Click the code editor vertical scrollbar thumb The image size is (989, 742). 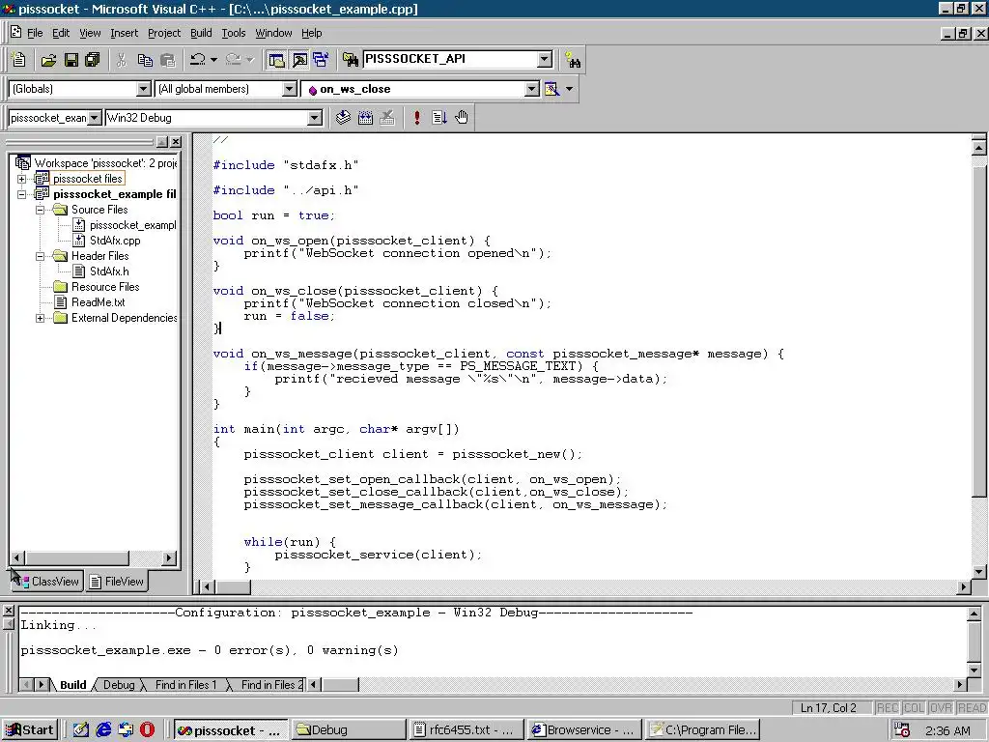click(x=978, y=331)
